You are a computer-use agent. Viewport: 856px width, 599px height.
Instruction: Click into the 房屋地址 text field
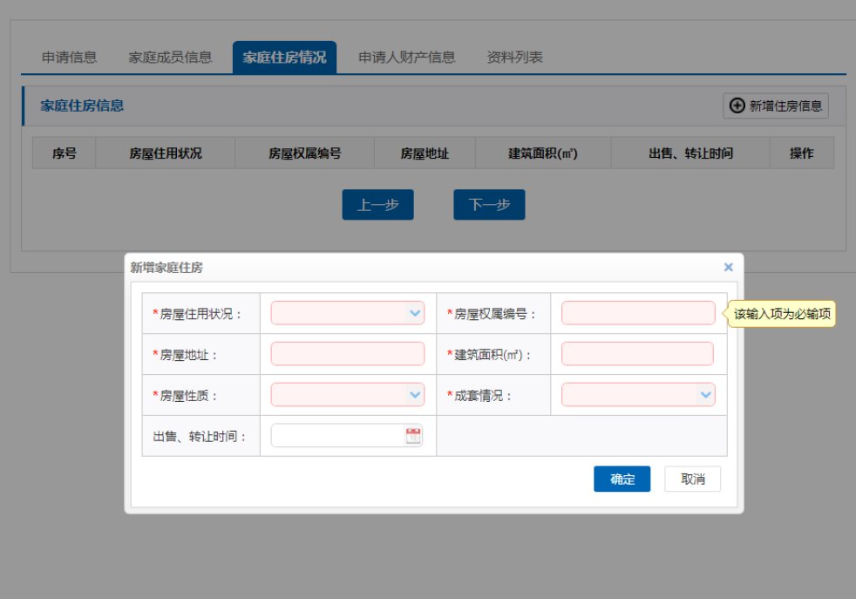point(347,354)
